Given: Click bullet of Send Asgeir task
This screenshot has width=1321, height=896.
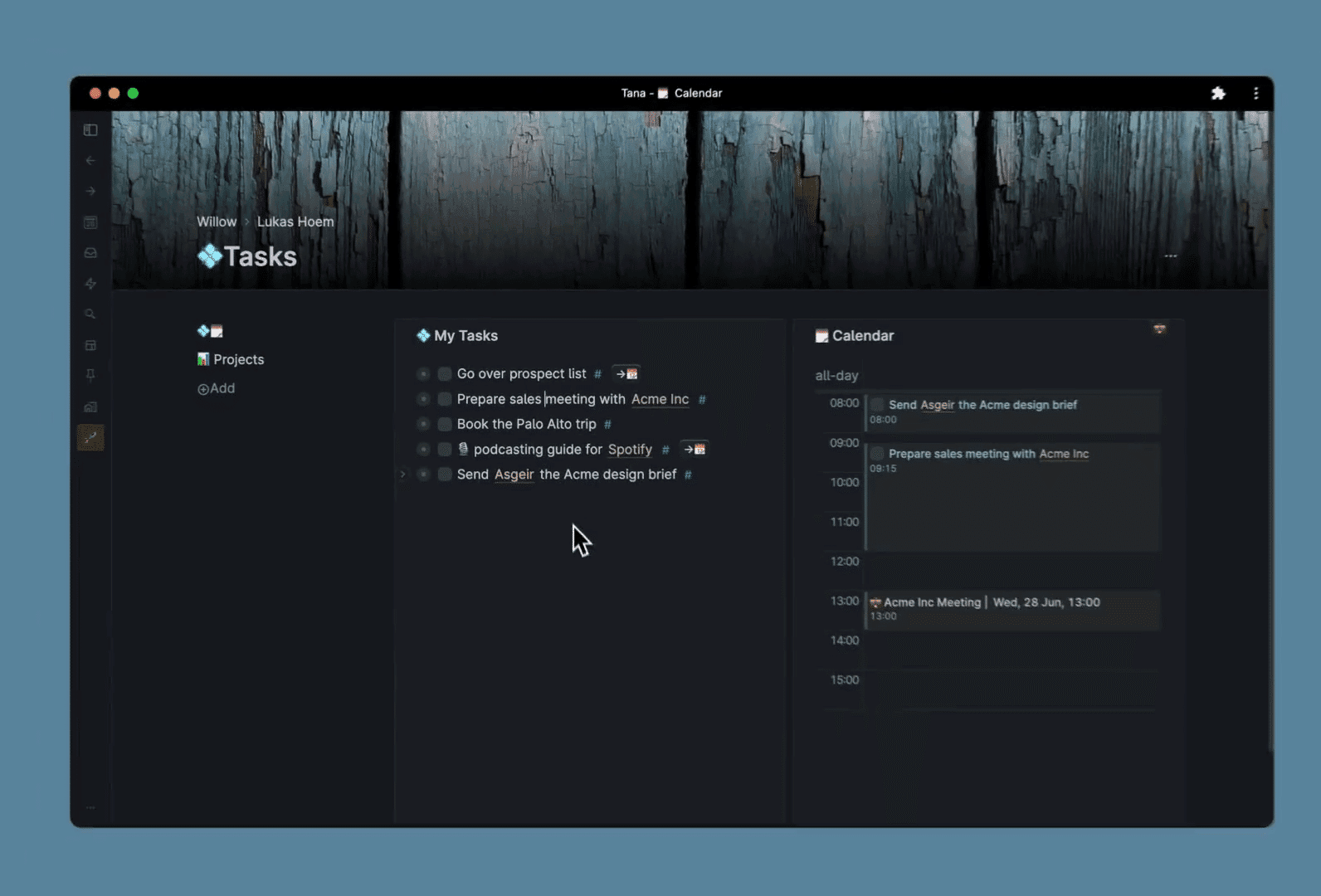Looking at the screenshot, I should pyautogui.click(x=423, y=475).
